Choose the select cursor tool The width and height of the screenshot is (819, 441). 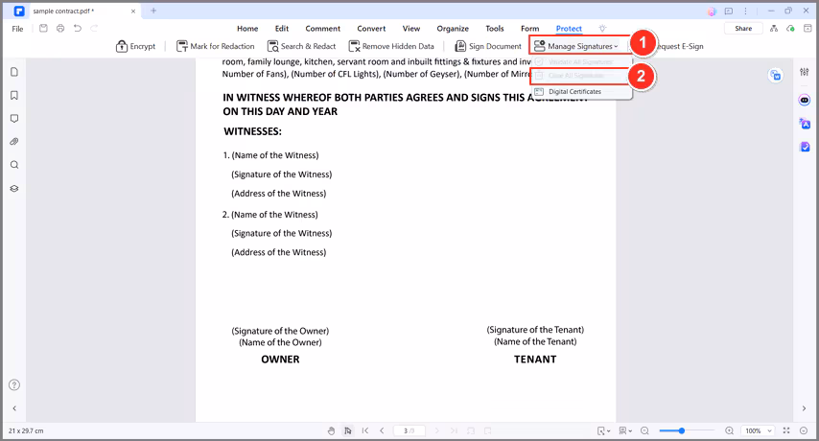348,430
